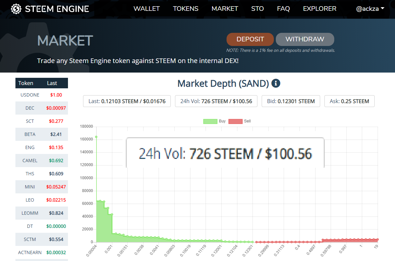Image resolution: width=395 pixels, height=261 pixels.
Task: Click the DEPOSIT button
Action: pyautogui.click(x=250, y=39)
